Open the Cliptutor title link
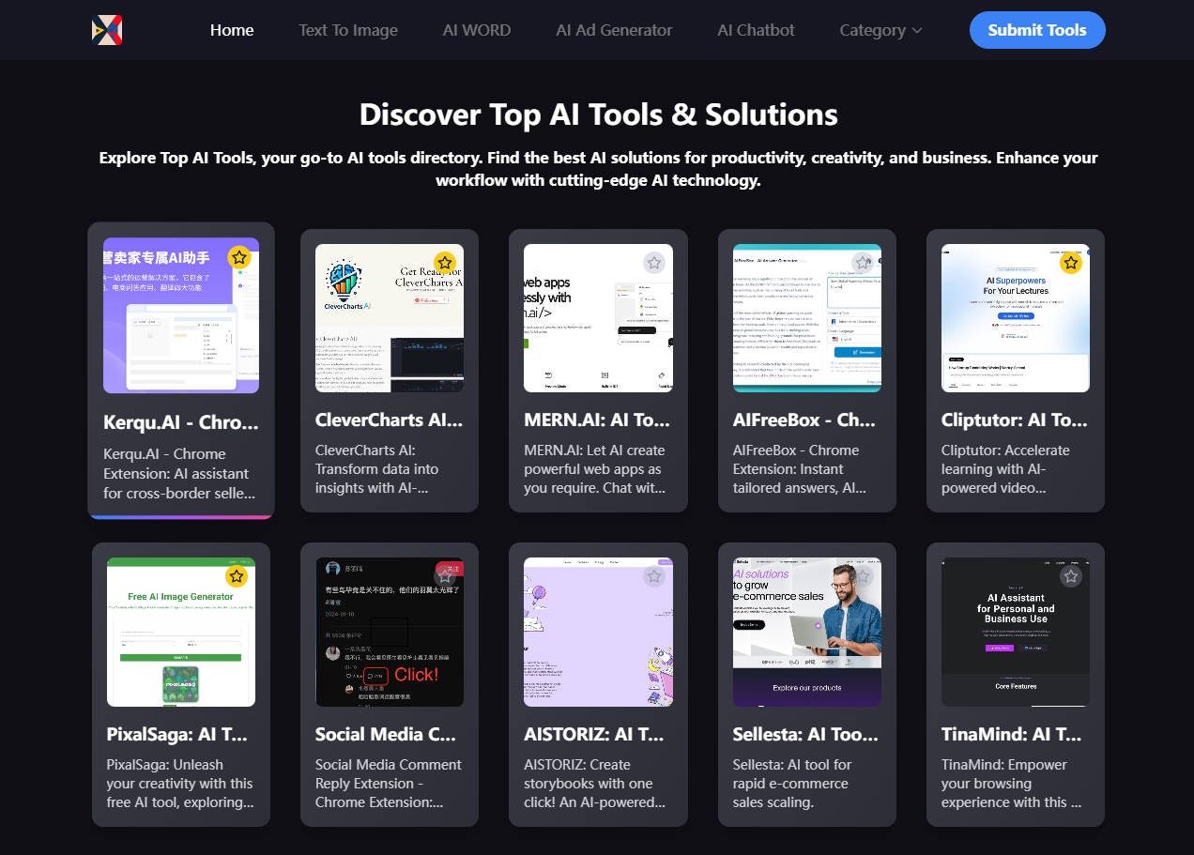1194x855 pixels. pyautogui.click(x=1016, y=420)
